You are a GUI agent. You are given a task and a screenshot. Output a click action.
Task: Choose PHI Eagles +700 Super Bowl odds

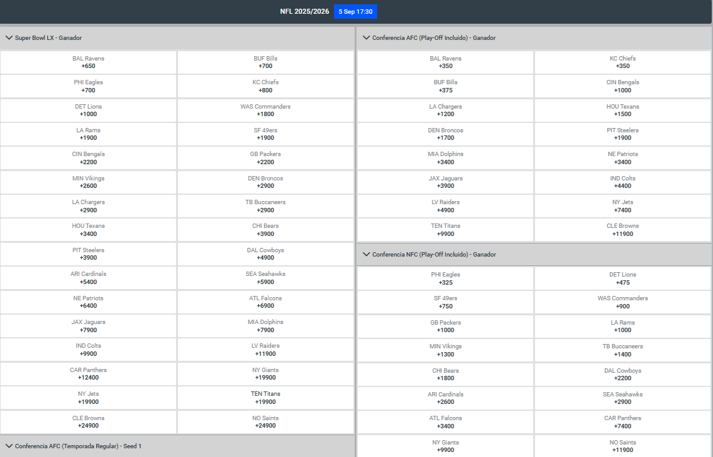pyautogui.click(x=88, y=86)
